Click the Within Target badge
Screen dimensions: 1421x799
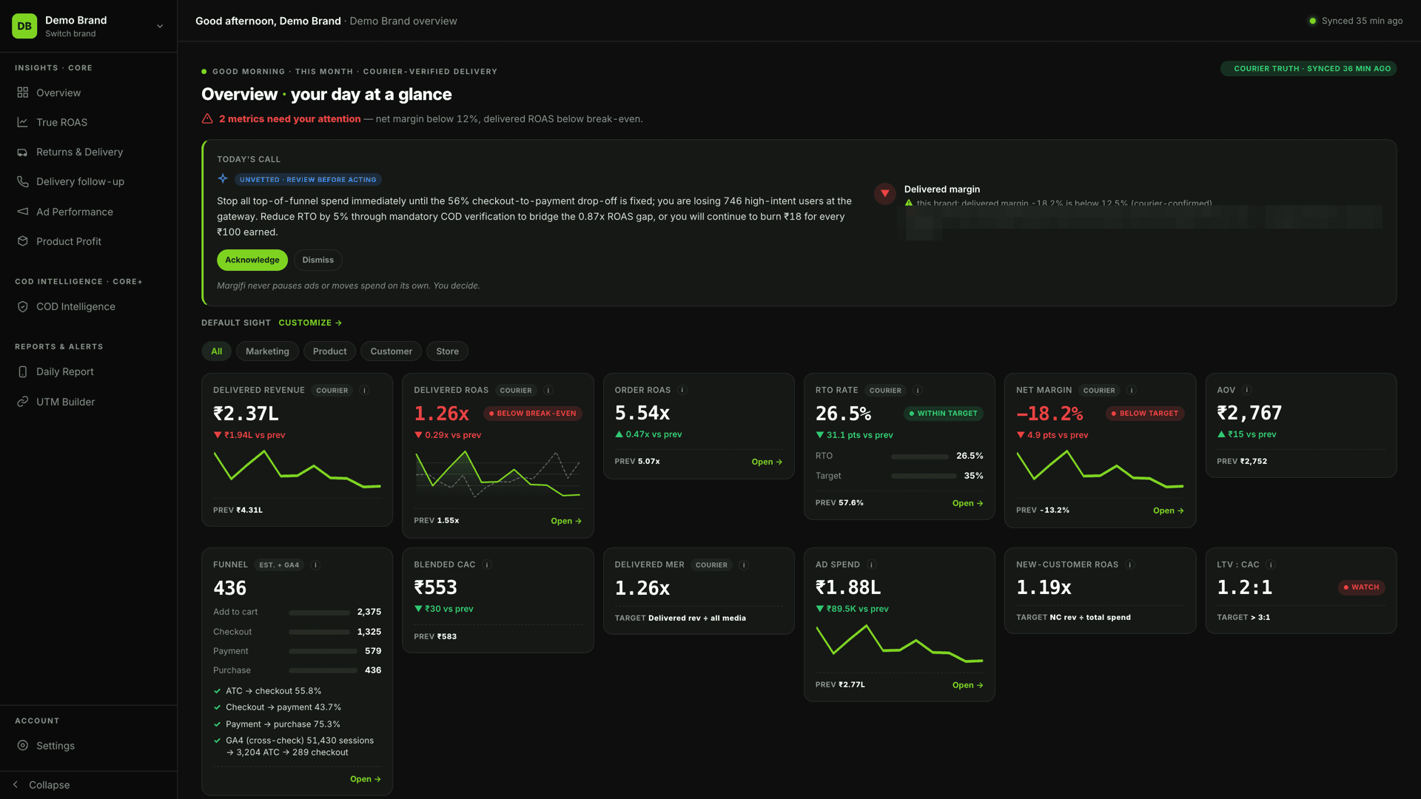[943, 414]
